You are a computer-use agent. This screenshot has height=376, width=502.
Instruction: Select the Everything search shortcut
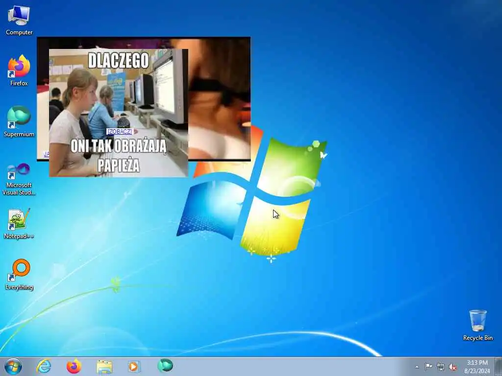19,274
